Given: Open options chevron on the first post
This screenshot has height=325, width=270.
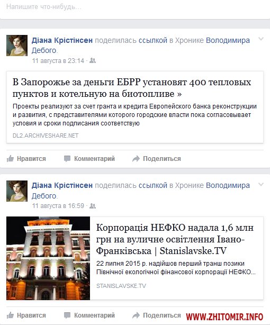Looking at the screenshot, I should (x=261, y=39).
